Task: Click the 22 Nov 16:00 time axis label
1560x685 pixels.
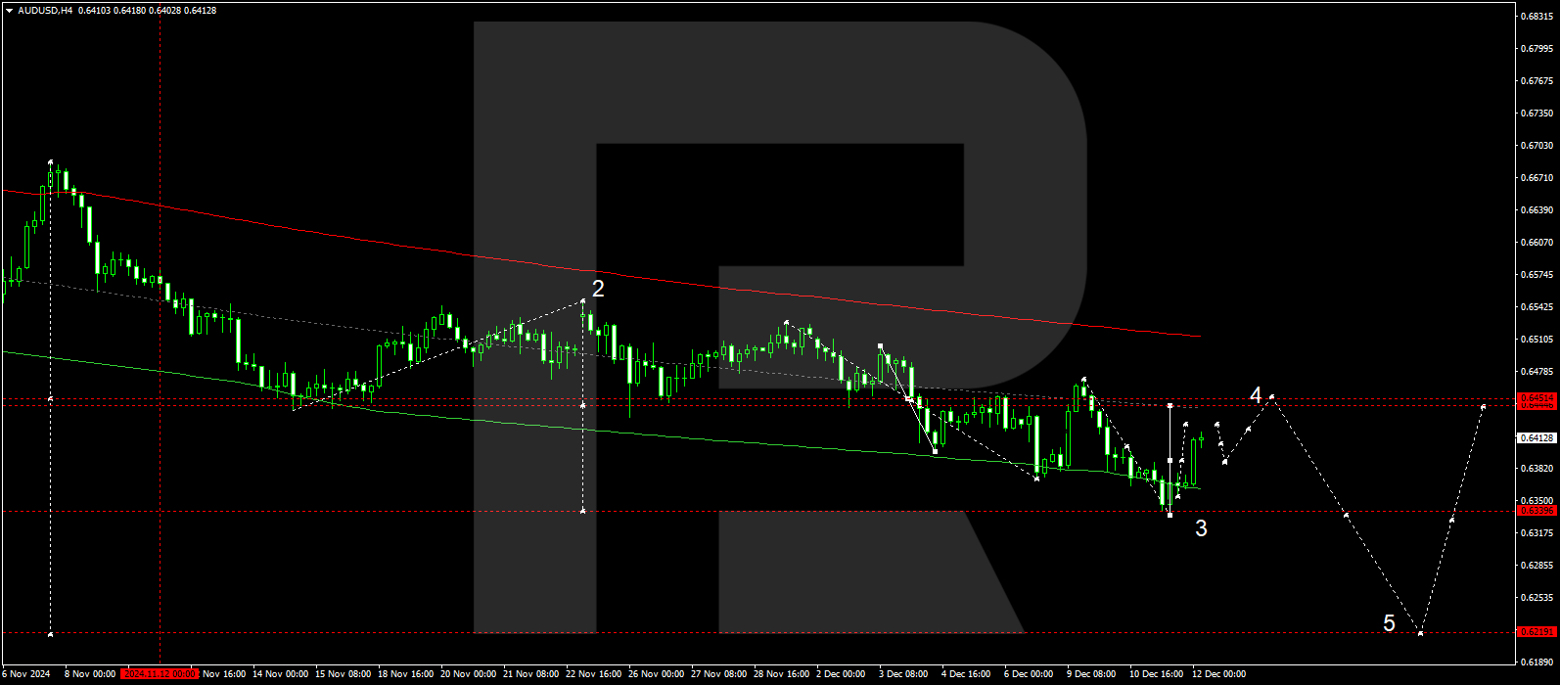Action: coord(594,674)
